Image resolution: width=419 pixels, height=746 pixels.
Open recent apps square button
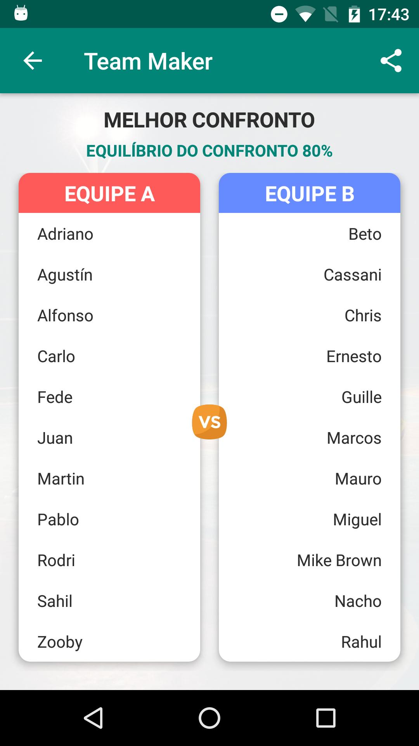point(326,718)
